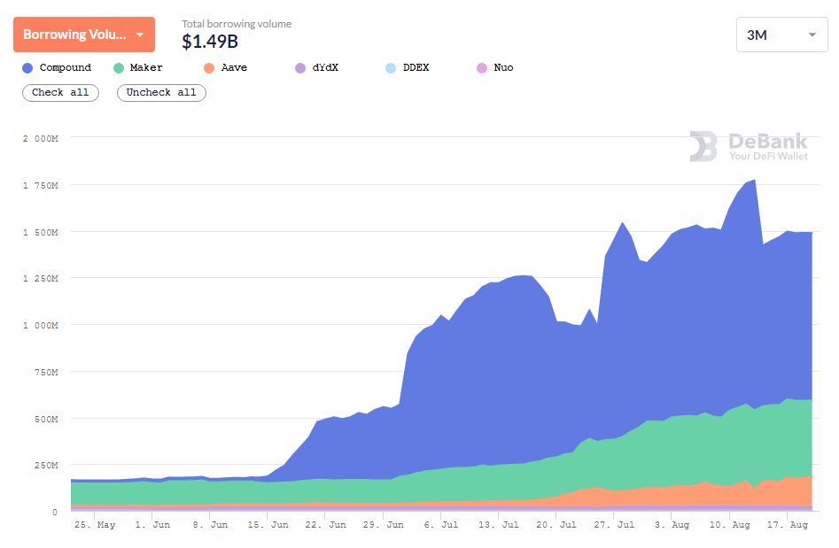The width and height of the screenshot is (839, 548).
Task: Click the 500M y-axis label
Action: [47, 419]
